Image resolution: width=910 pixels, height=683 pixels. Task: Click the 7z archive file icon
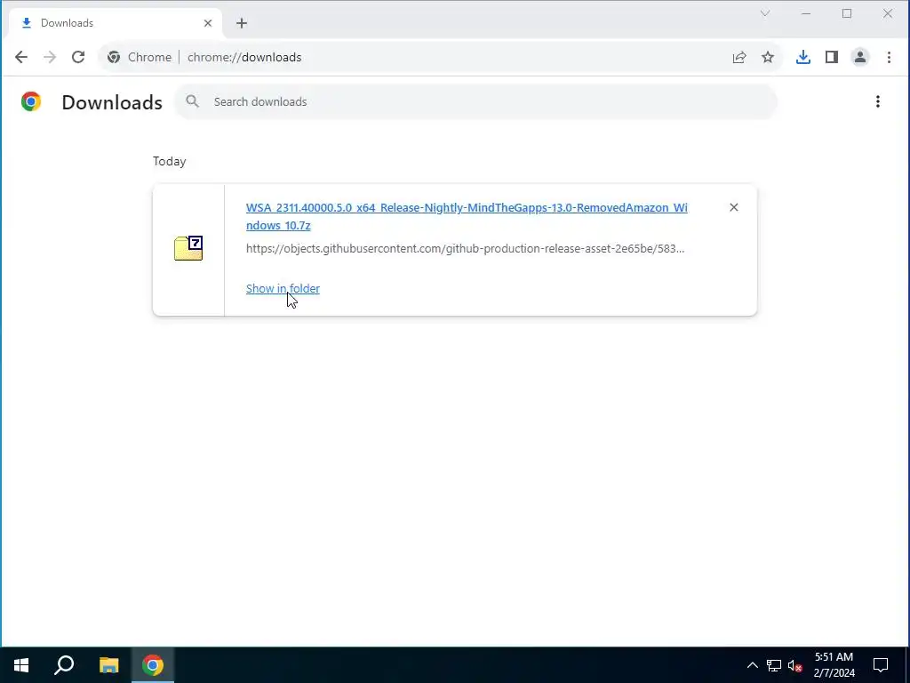tap(188, 249)
